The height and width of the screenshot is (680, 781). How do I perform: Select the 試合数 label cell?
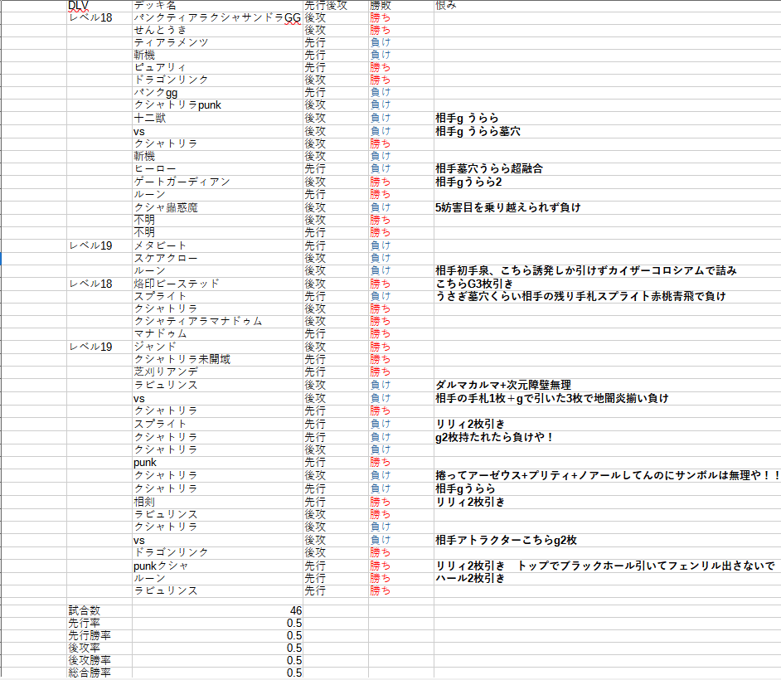[x=99, y=610]
